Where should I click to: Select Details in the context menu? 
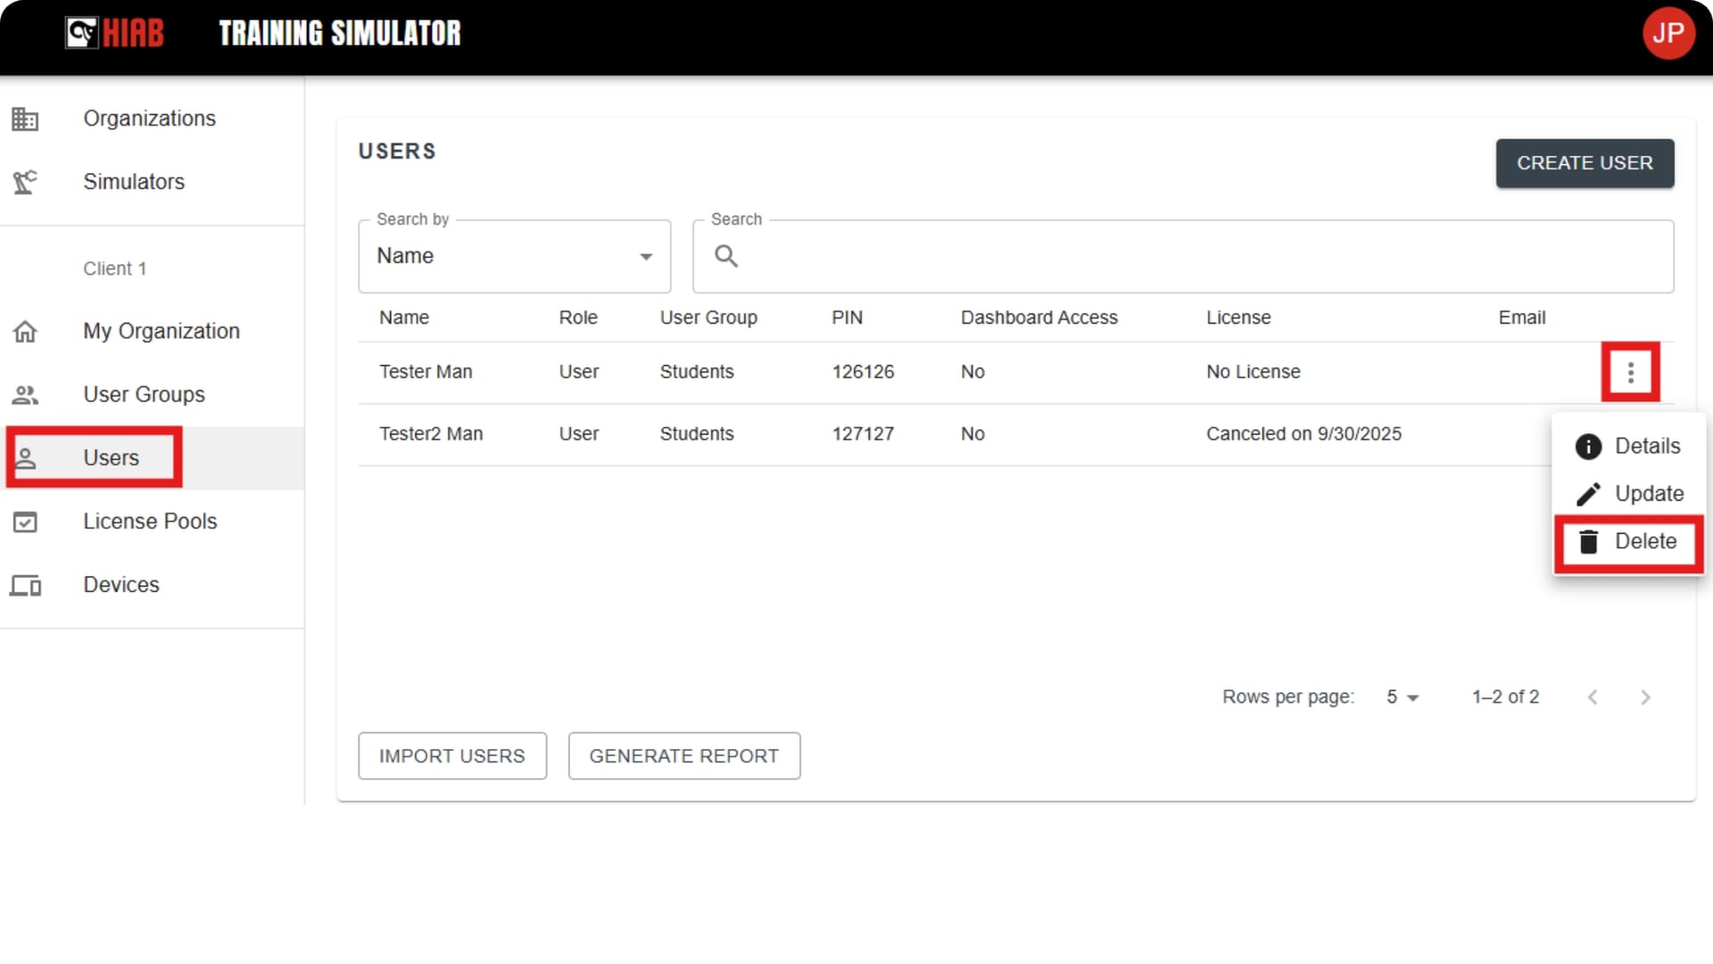click(1627, 446)
